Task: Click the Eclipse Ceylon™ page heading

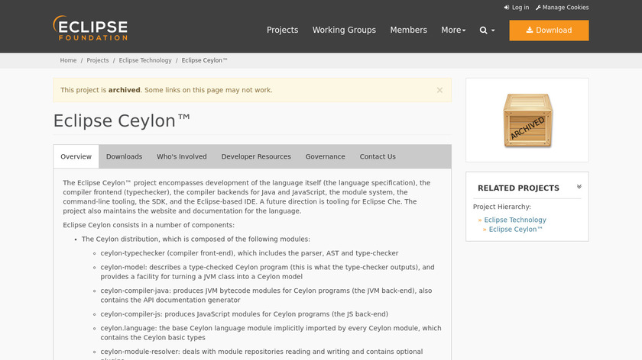Action: pos(122,121)
